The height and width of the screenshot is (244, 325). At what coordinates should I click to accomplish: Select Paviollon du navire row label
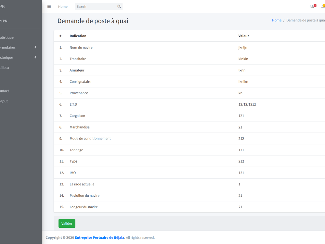coord(84,196)
